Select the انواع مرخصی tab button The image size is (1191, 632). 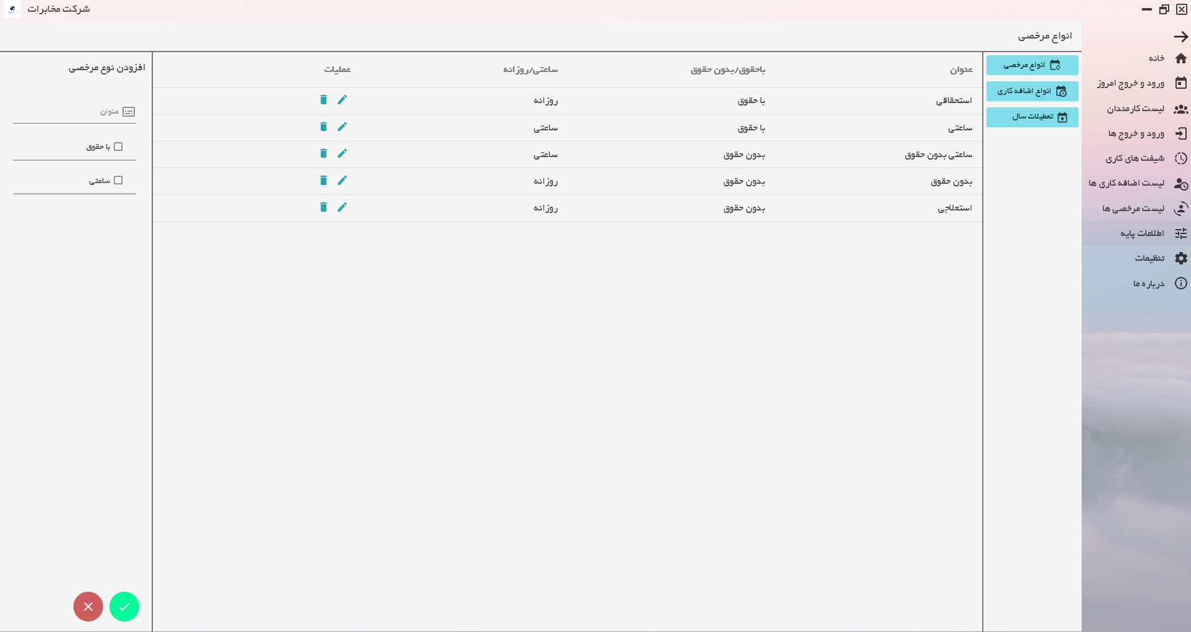pos(1032,65)
